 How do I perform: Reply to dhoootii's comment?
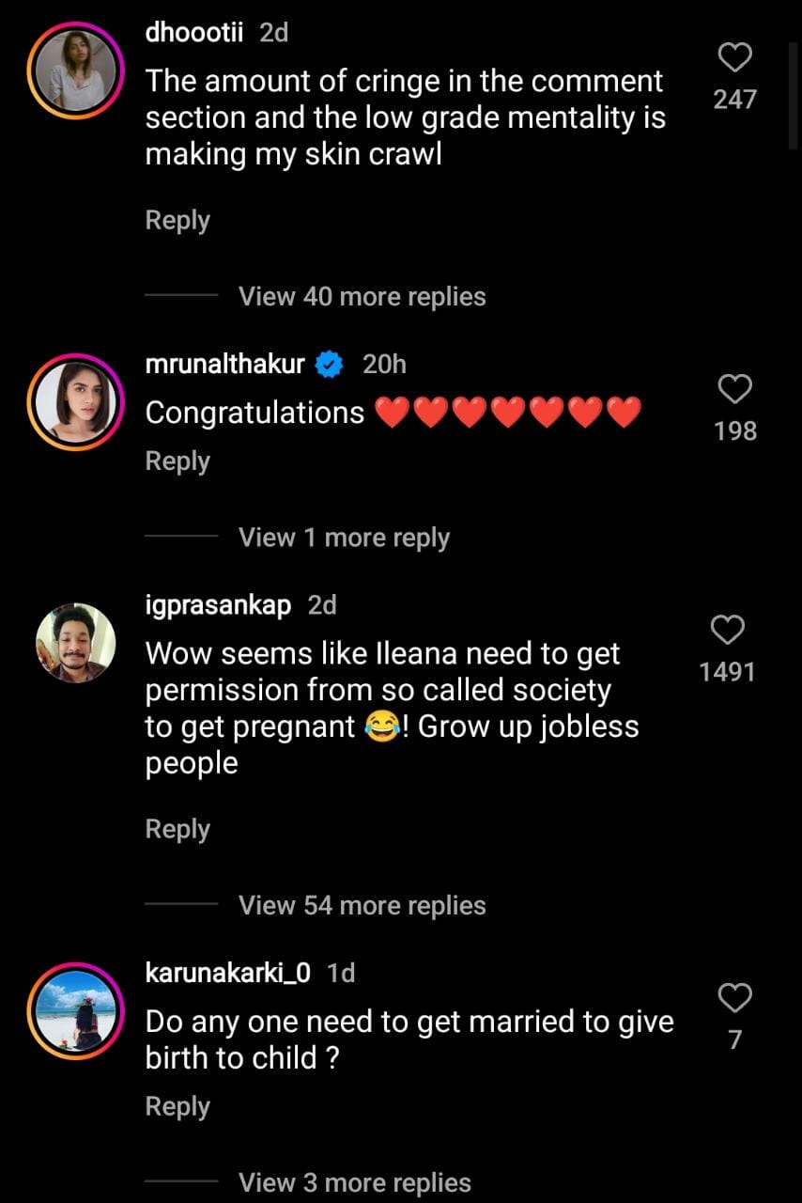point(177,221)
